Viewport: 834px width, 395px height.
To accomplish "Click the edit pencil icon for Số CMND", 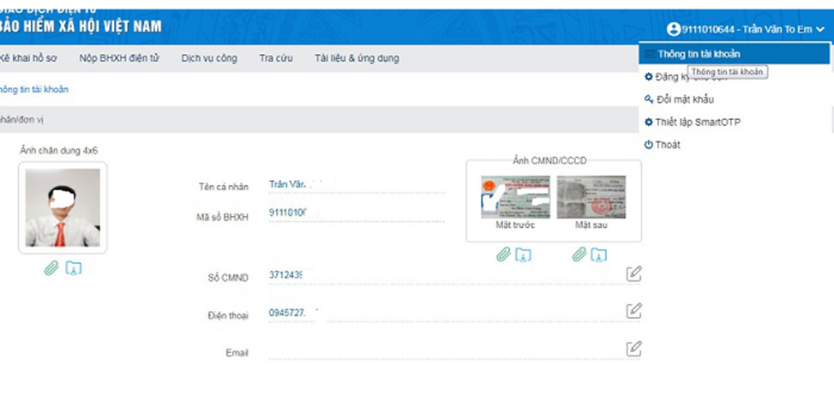I will [633, 274].
